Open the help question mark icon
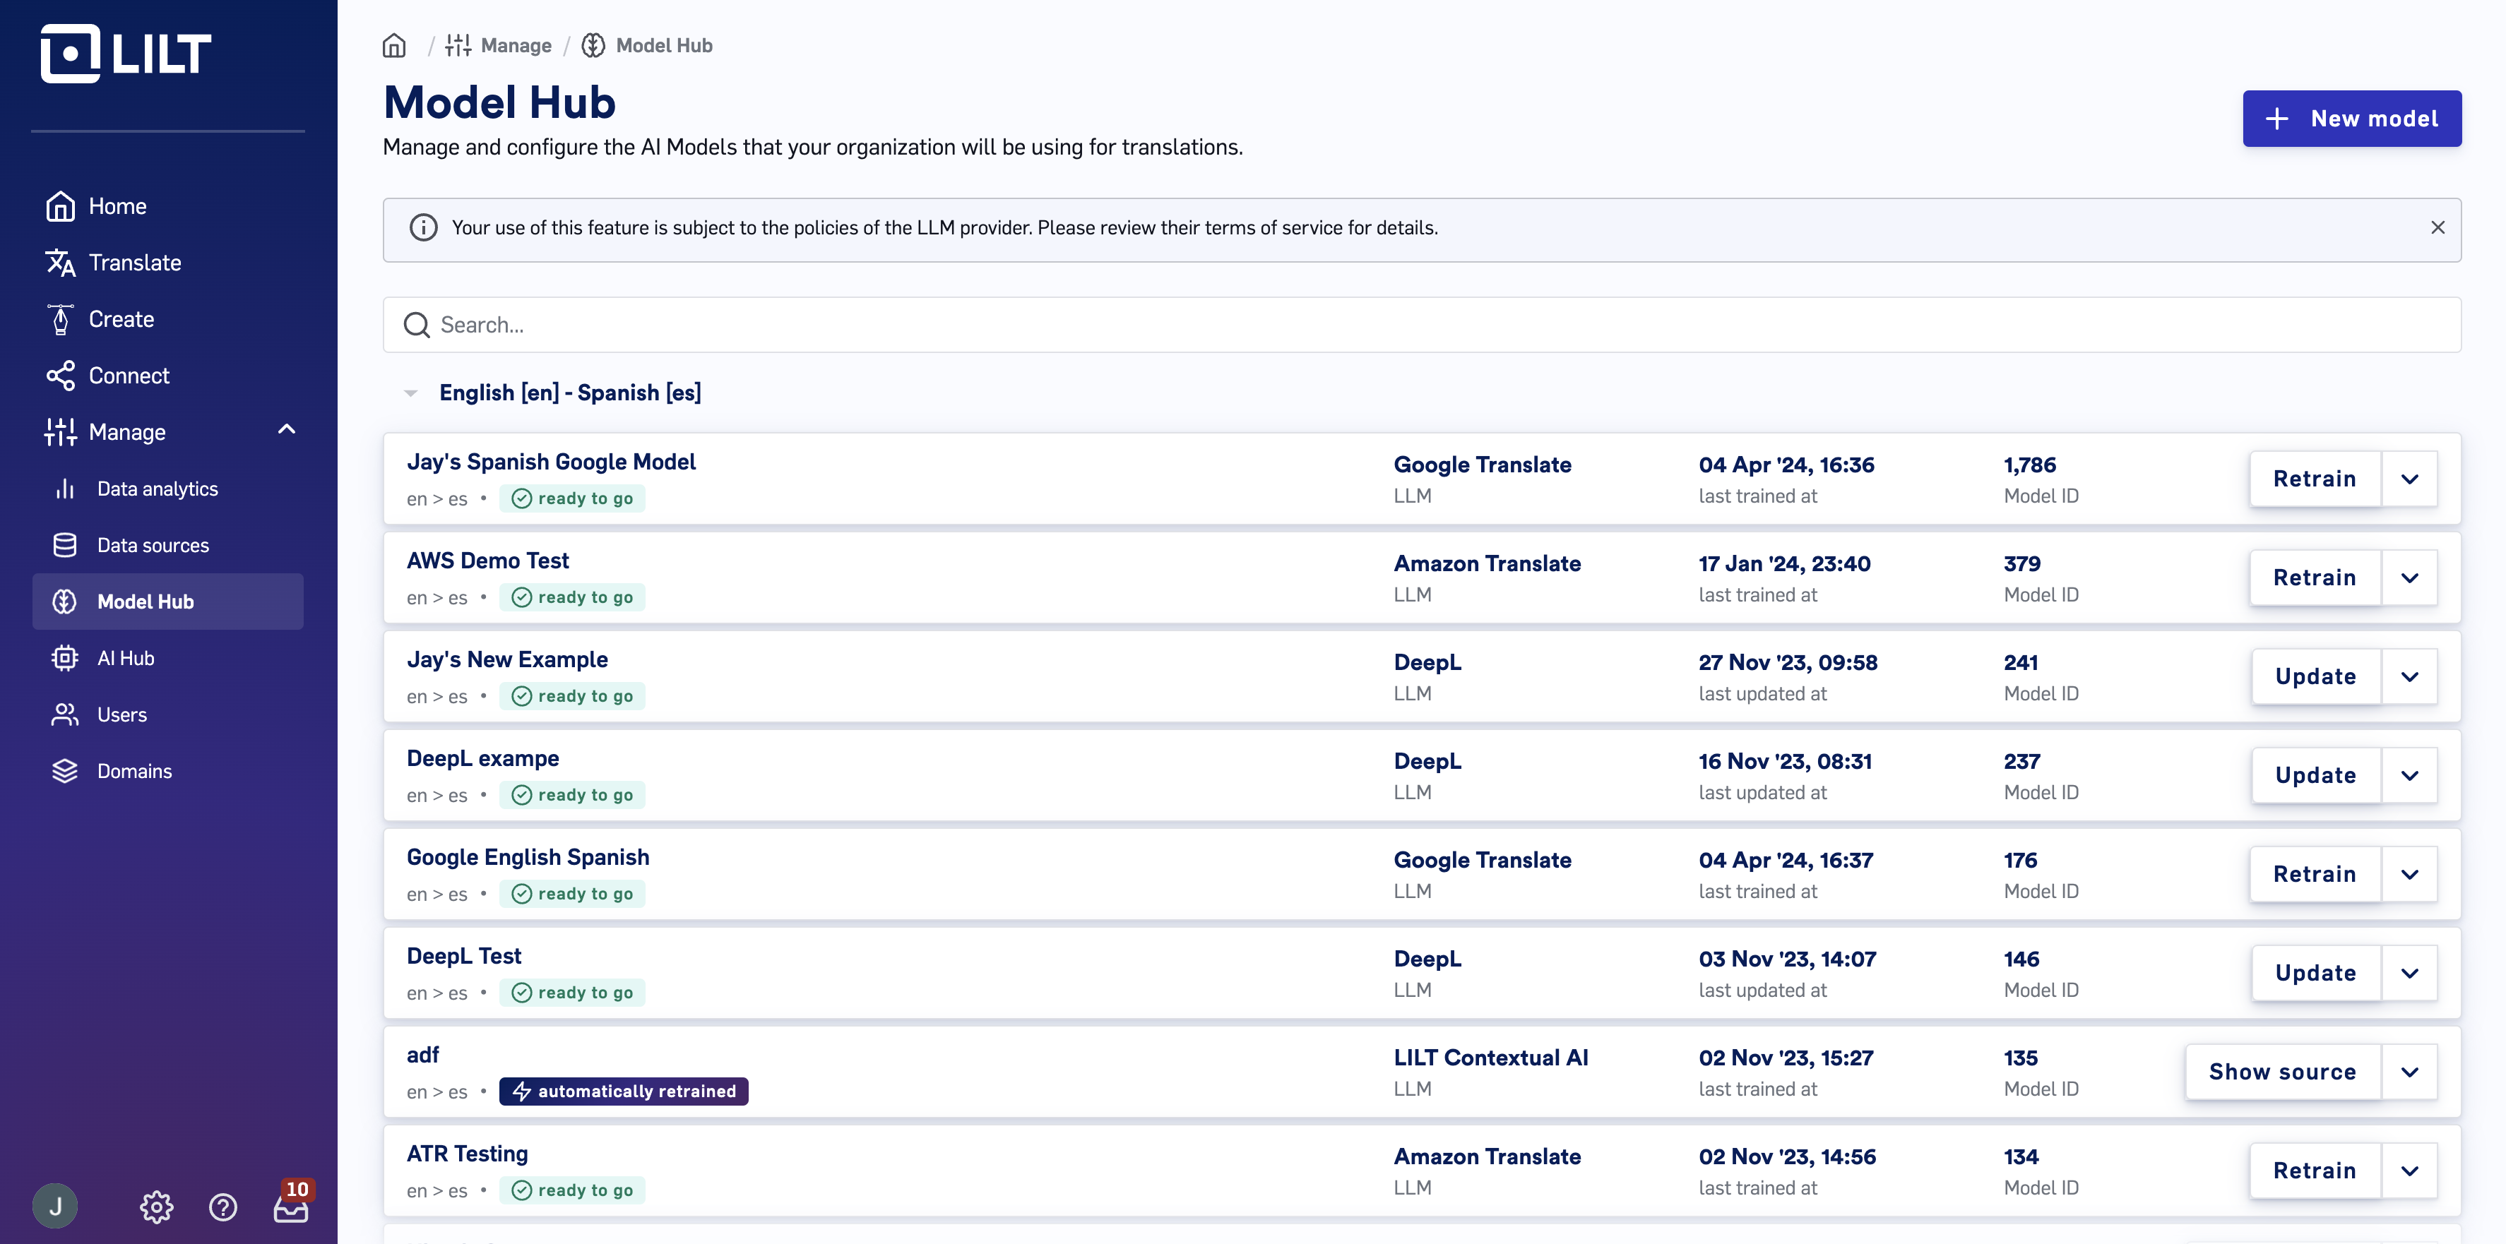 [x=222, y=1207]
